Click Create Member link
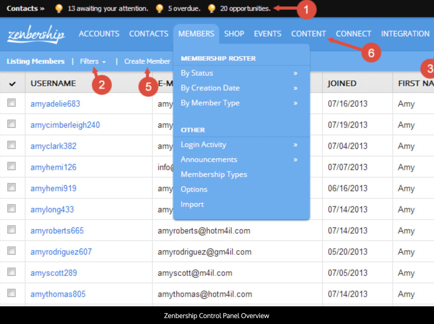This screenshot has height=324, width=434. 147,61
